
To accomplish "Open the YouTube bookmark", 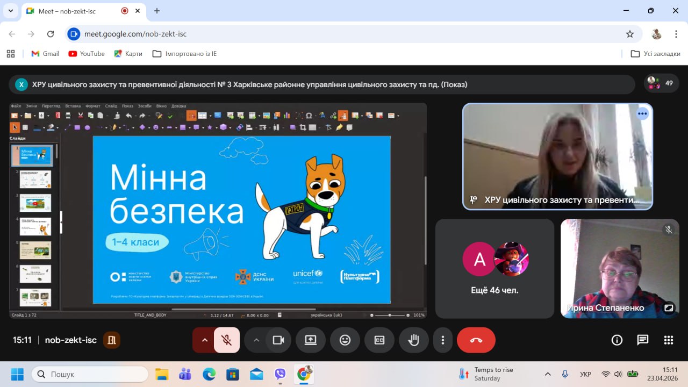I will [87, 54].
